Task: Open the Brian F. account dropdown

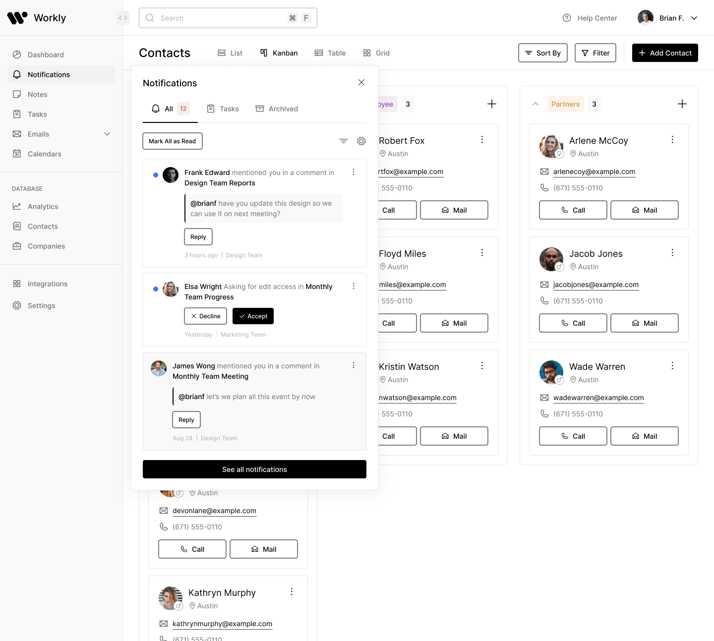Action: click(694, 18)
